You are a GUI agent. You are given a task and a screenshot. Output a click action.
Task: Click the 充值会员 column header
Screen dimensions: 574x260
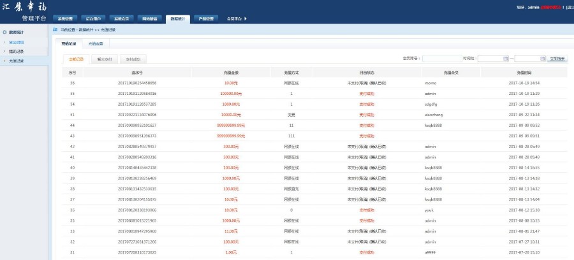click(x=451, y=73)
